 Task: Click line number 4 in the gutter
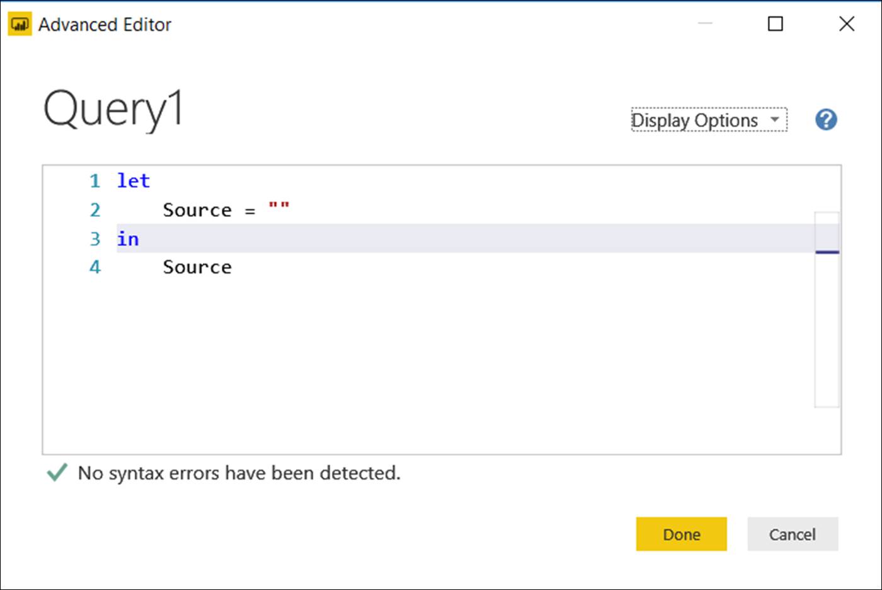click(94, 267)
